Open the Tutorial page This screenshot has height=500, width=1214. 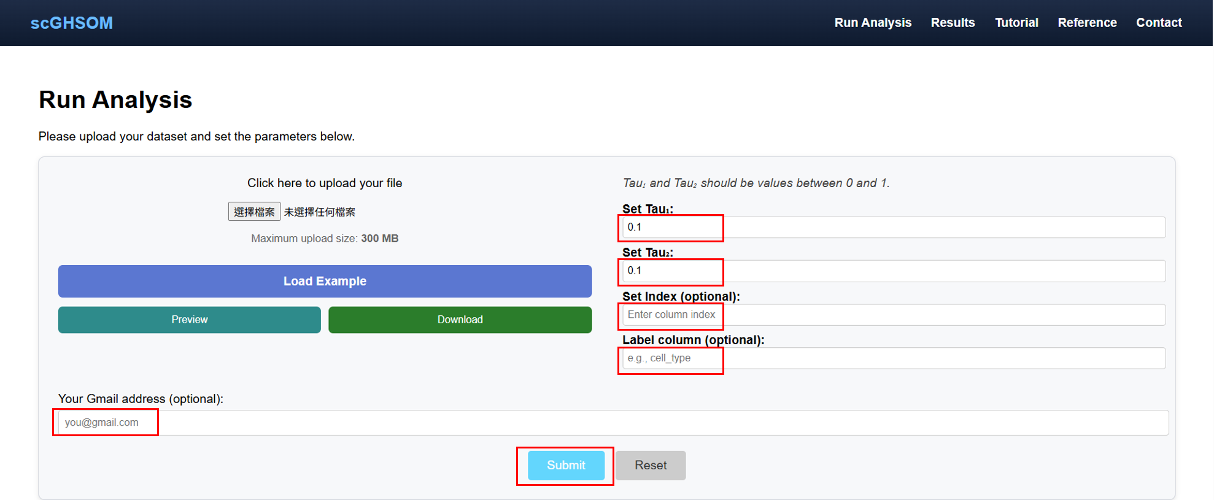click(x=1016, y=23)
